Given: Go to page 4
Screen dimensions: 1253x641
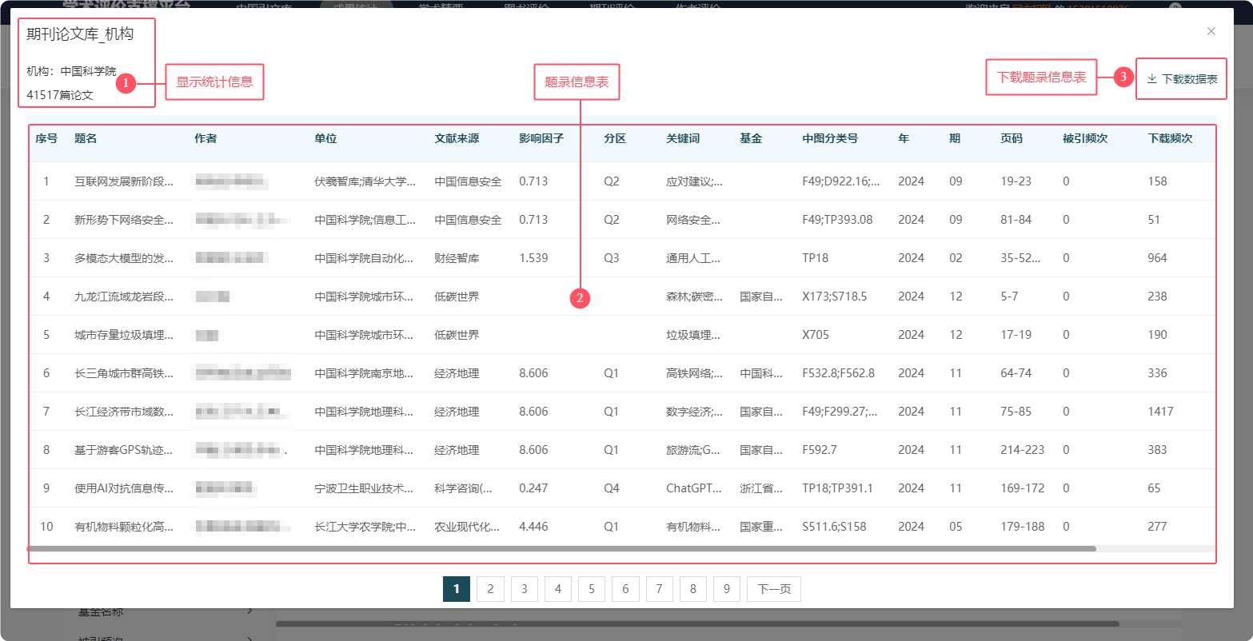Looking at the screenshot, I should [x=557, y=589].
